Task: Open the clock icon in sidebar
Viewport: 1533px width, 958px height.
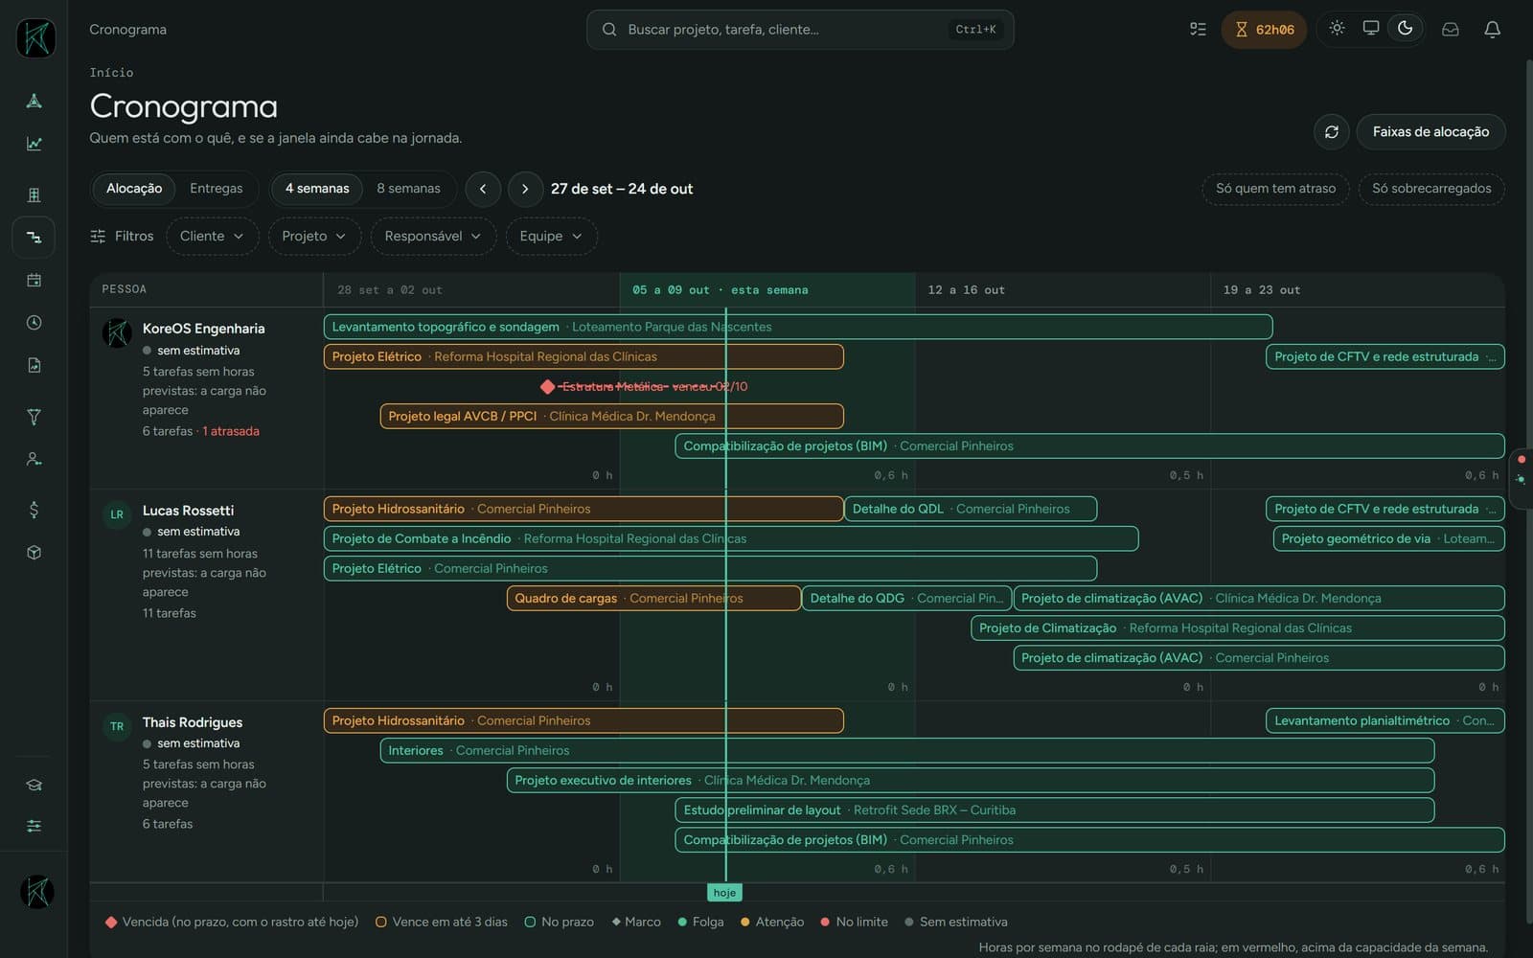Action: (34, 323)
